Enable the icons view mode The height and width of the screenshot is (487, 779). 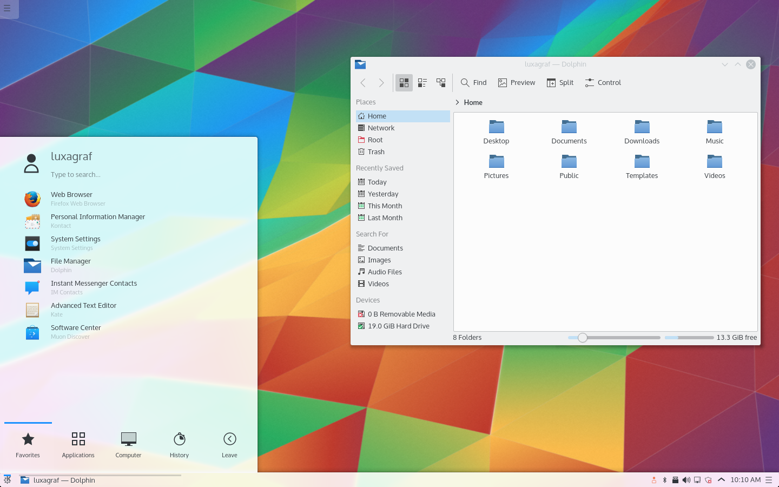[404, 82]
